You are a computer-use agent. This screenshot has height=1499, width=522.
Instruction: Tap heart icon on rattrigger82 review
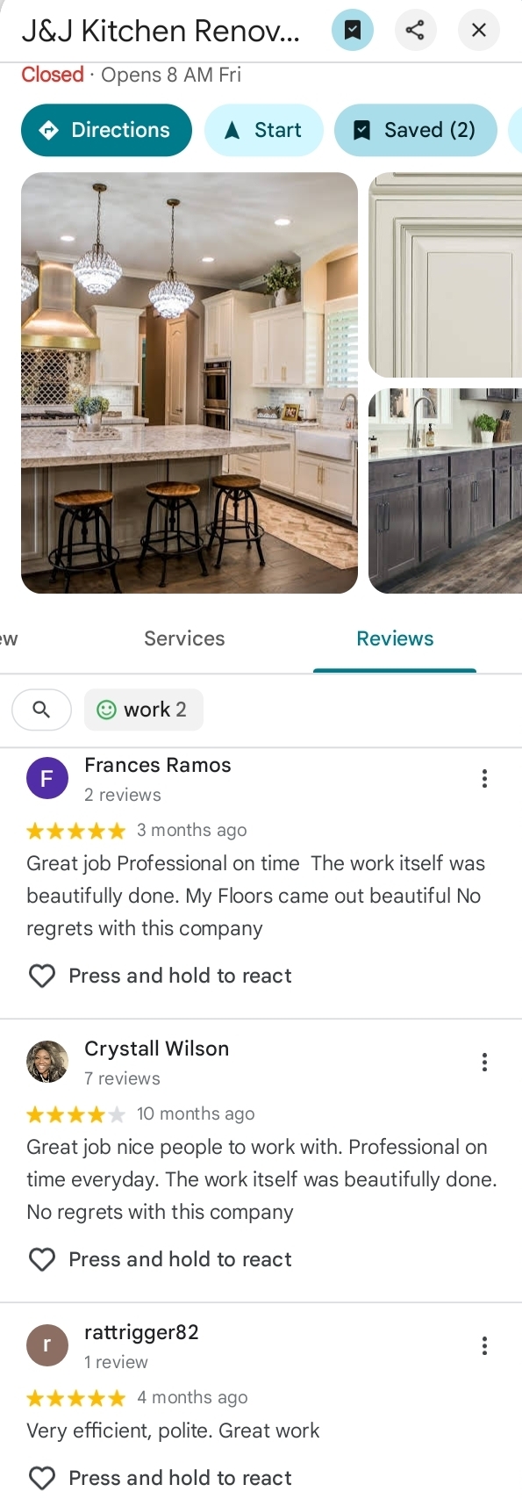coord(42,1478)
